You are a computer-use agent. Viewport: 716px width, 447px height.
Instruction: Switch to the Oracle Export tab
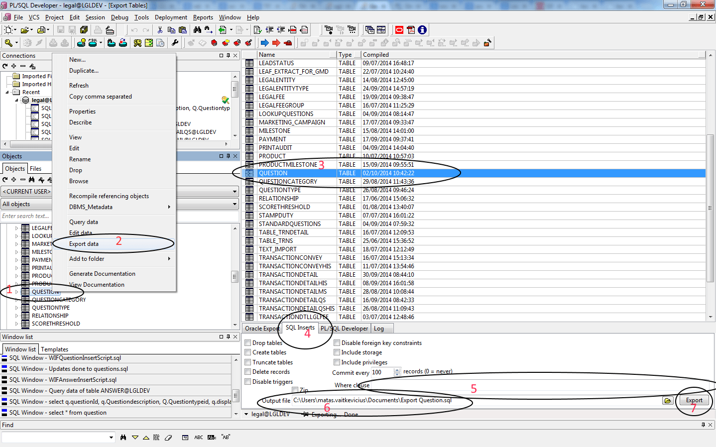pyautogui.click(x=262, y=328)
